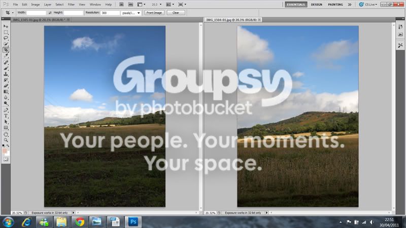Select the Move tool
The height and width of the screenshot is (228, 406).
[x=6, y=26]
